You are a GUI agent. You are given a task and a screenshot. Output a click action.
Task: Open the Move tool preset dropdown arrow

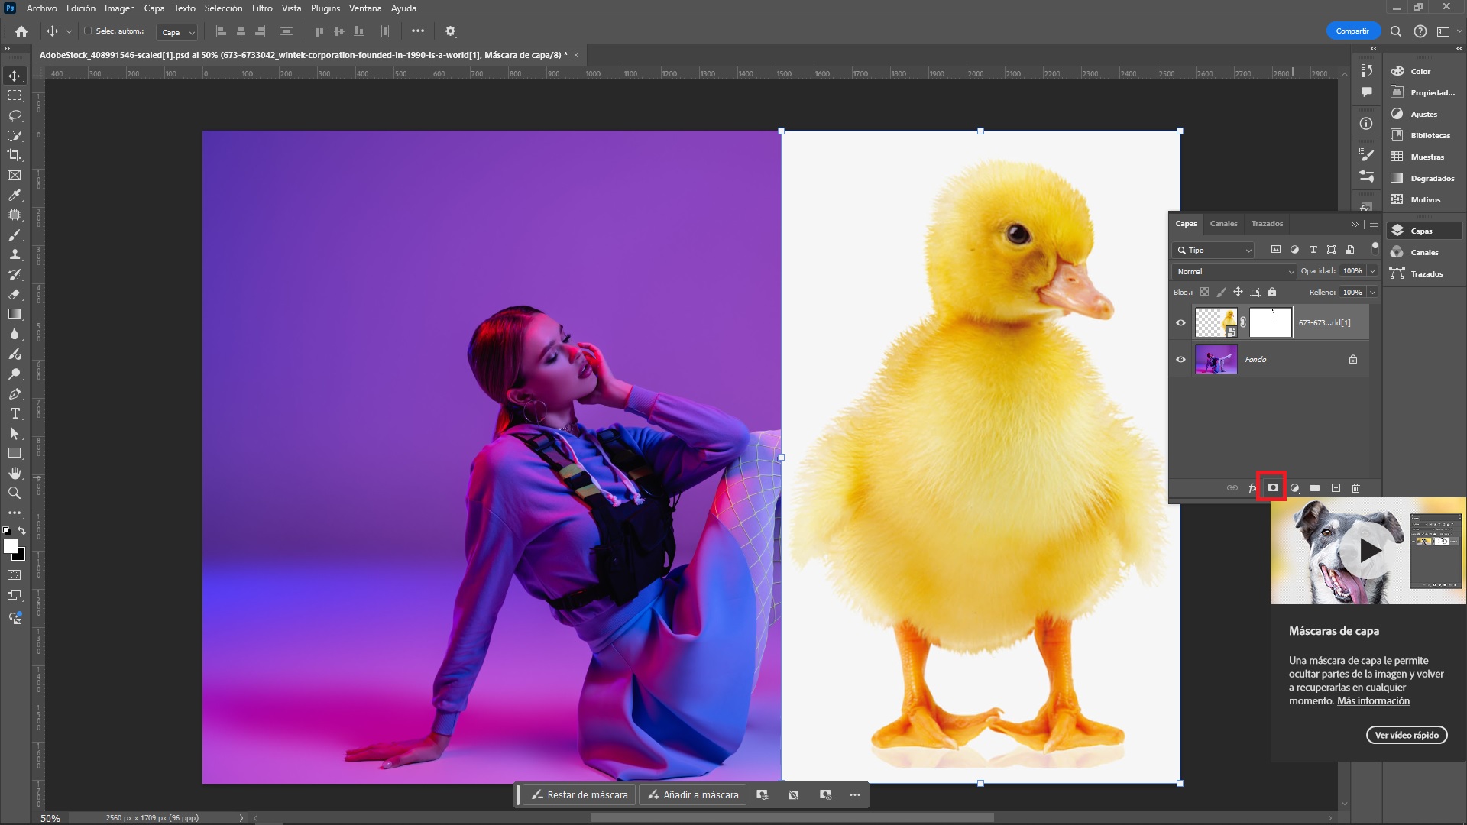(x=69, y=31)
